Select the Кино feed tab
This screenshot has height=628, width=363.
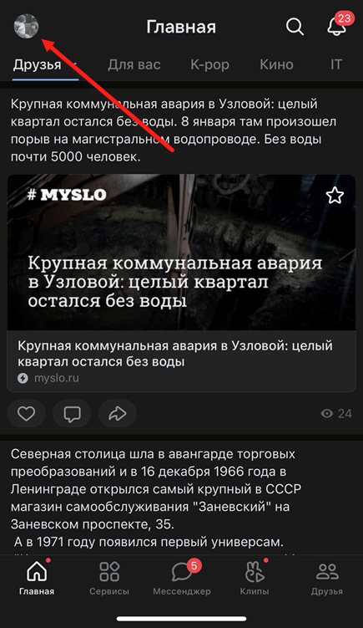pos(276,64)
